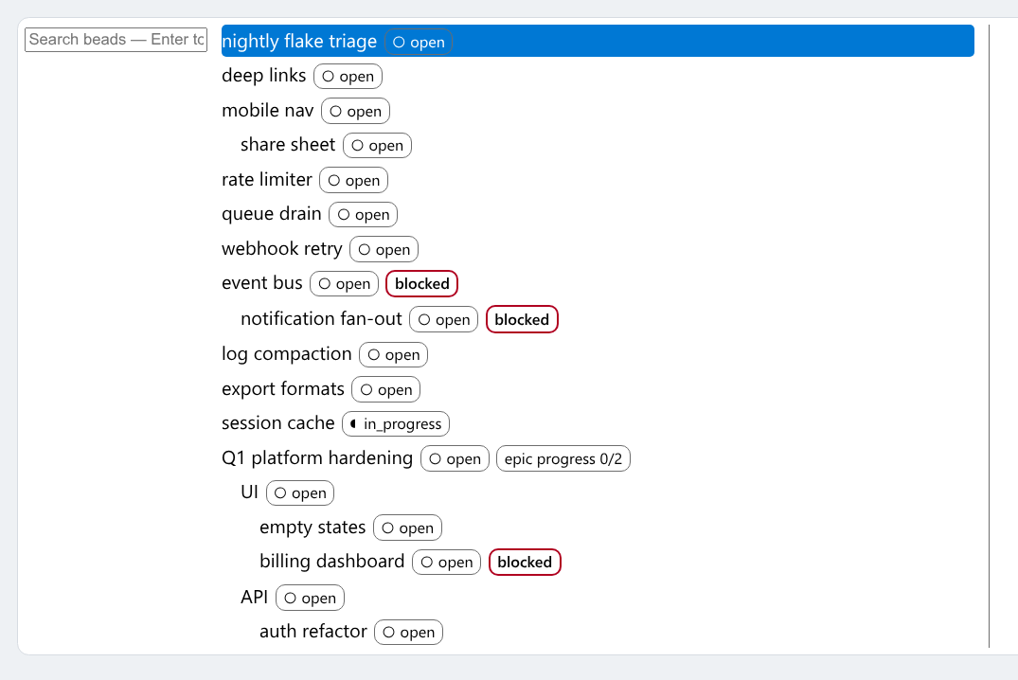Click the open badge on billing dashboard
This screenshot has width=1018, height=680.
[x=447, y=563]
